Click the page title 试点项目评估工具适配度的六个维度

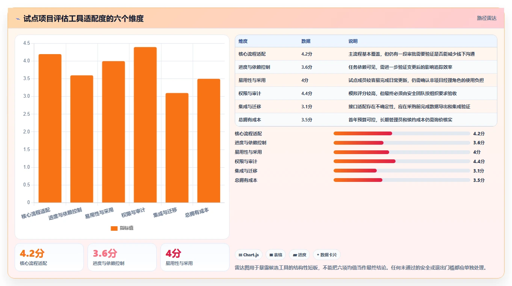pyautogui.click(x=83, y=18)
